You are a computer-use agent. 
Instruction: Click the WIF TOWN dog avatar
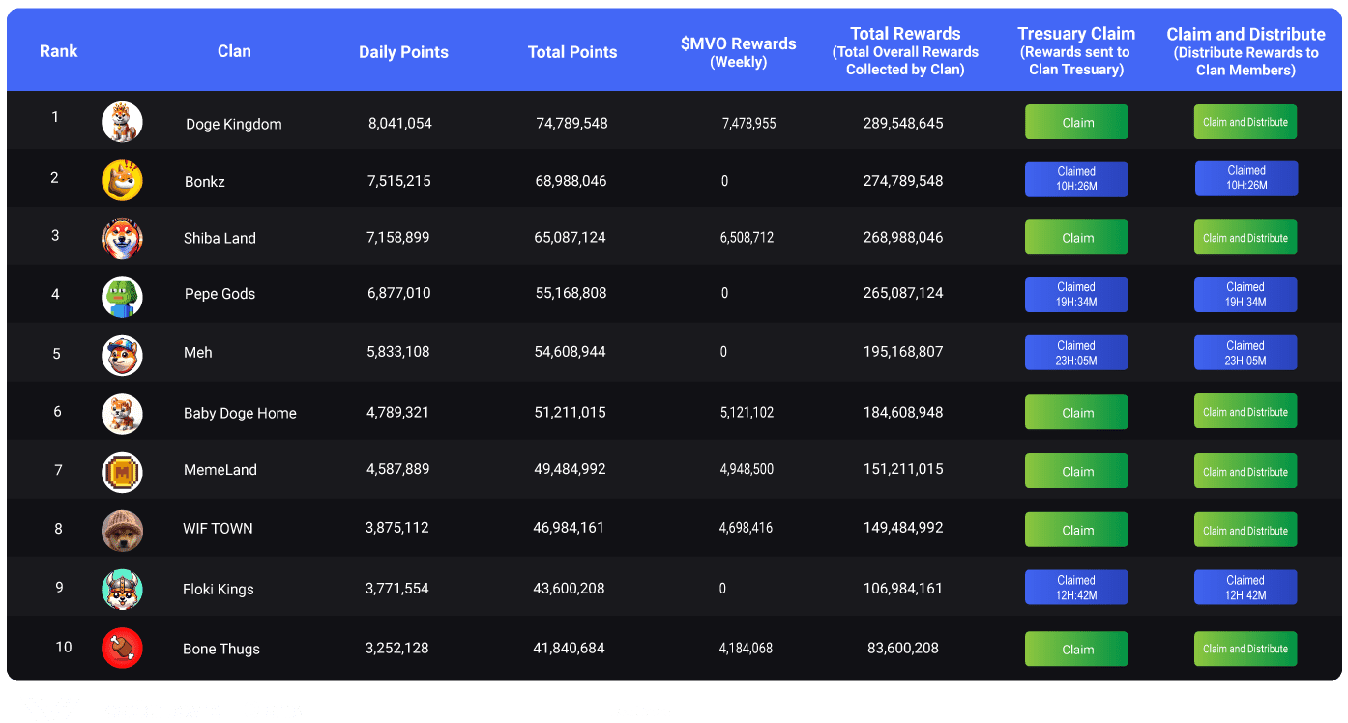point(122,530)
